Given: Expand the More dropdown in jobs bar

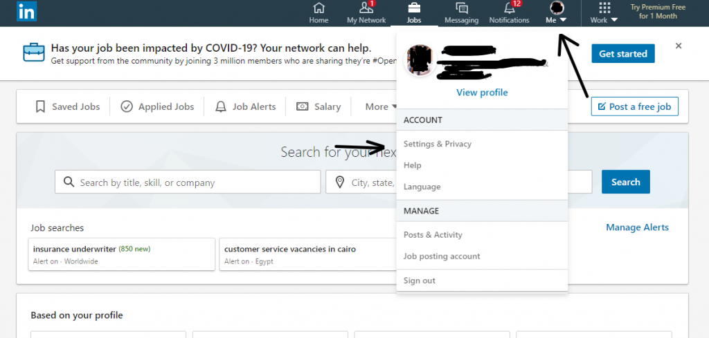Looking at the screenshot, I should pos(381,106).
